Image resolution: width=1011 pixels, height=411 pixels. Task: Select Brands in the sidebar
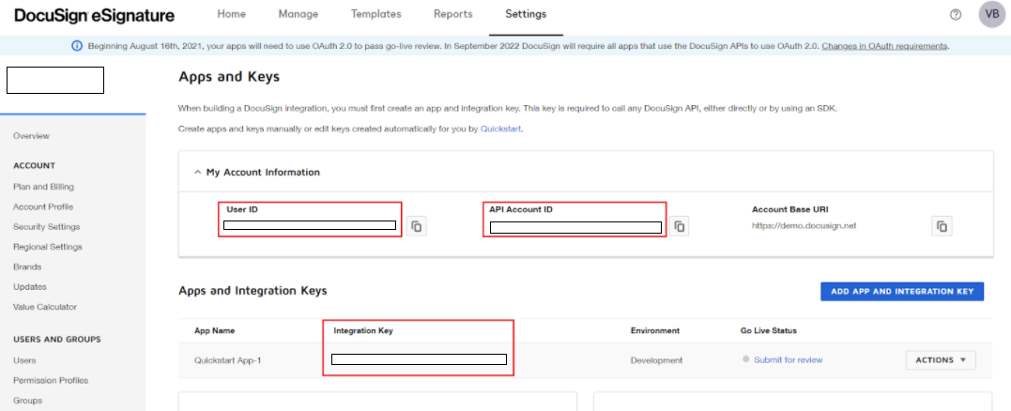(27, 266)
